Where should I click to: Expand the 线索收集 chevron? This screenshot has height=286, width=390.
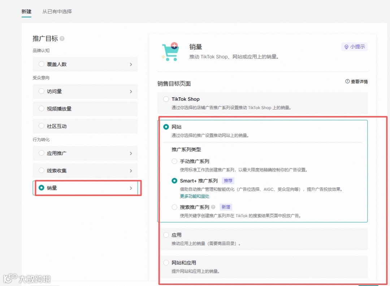[131, 171]
